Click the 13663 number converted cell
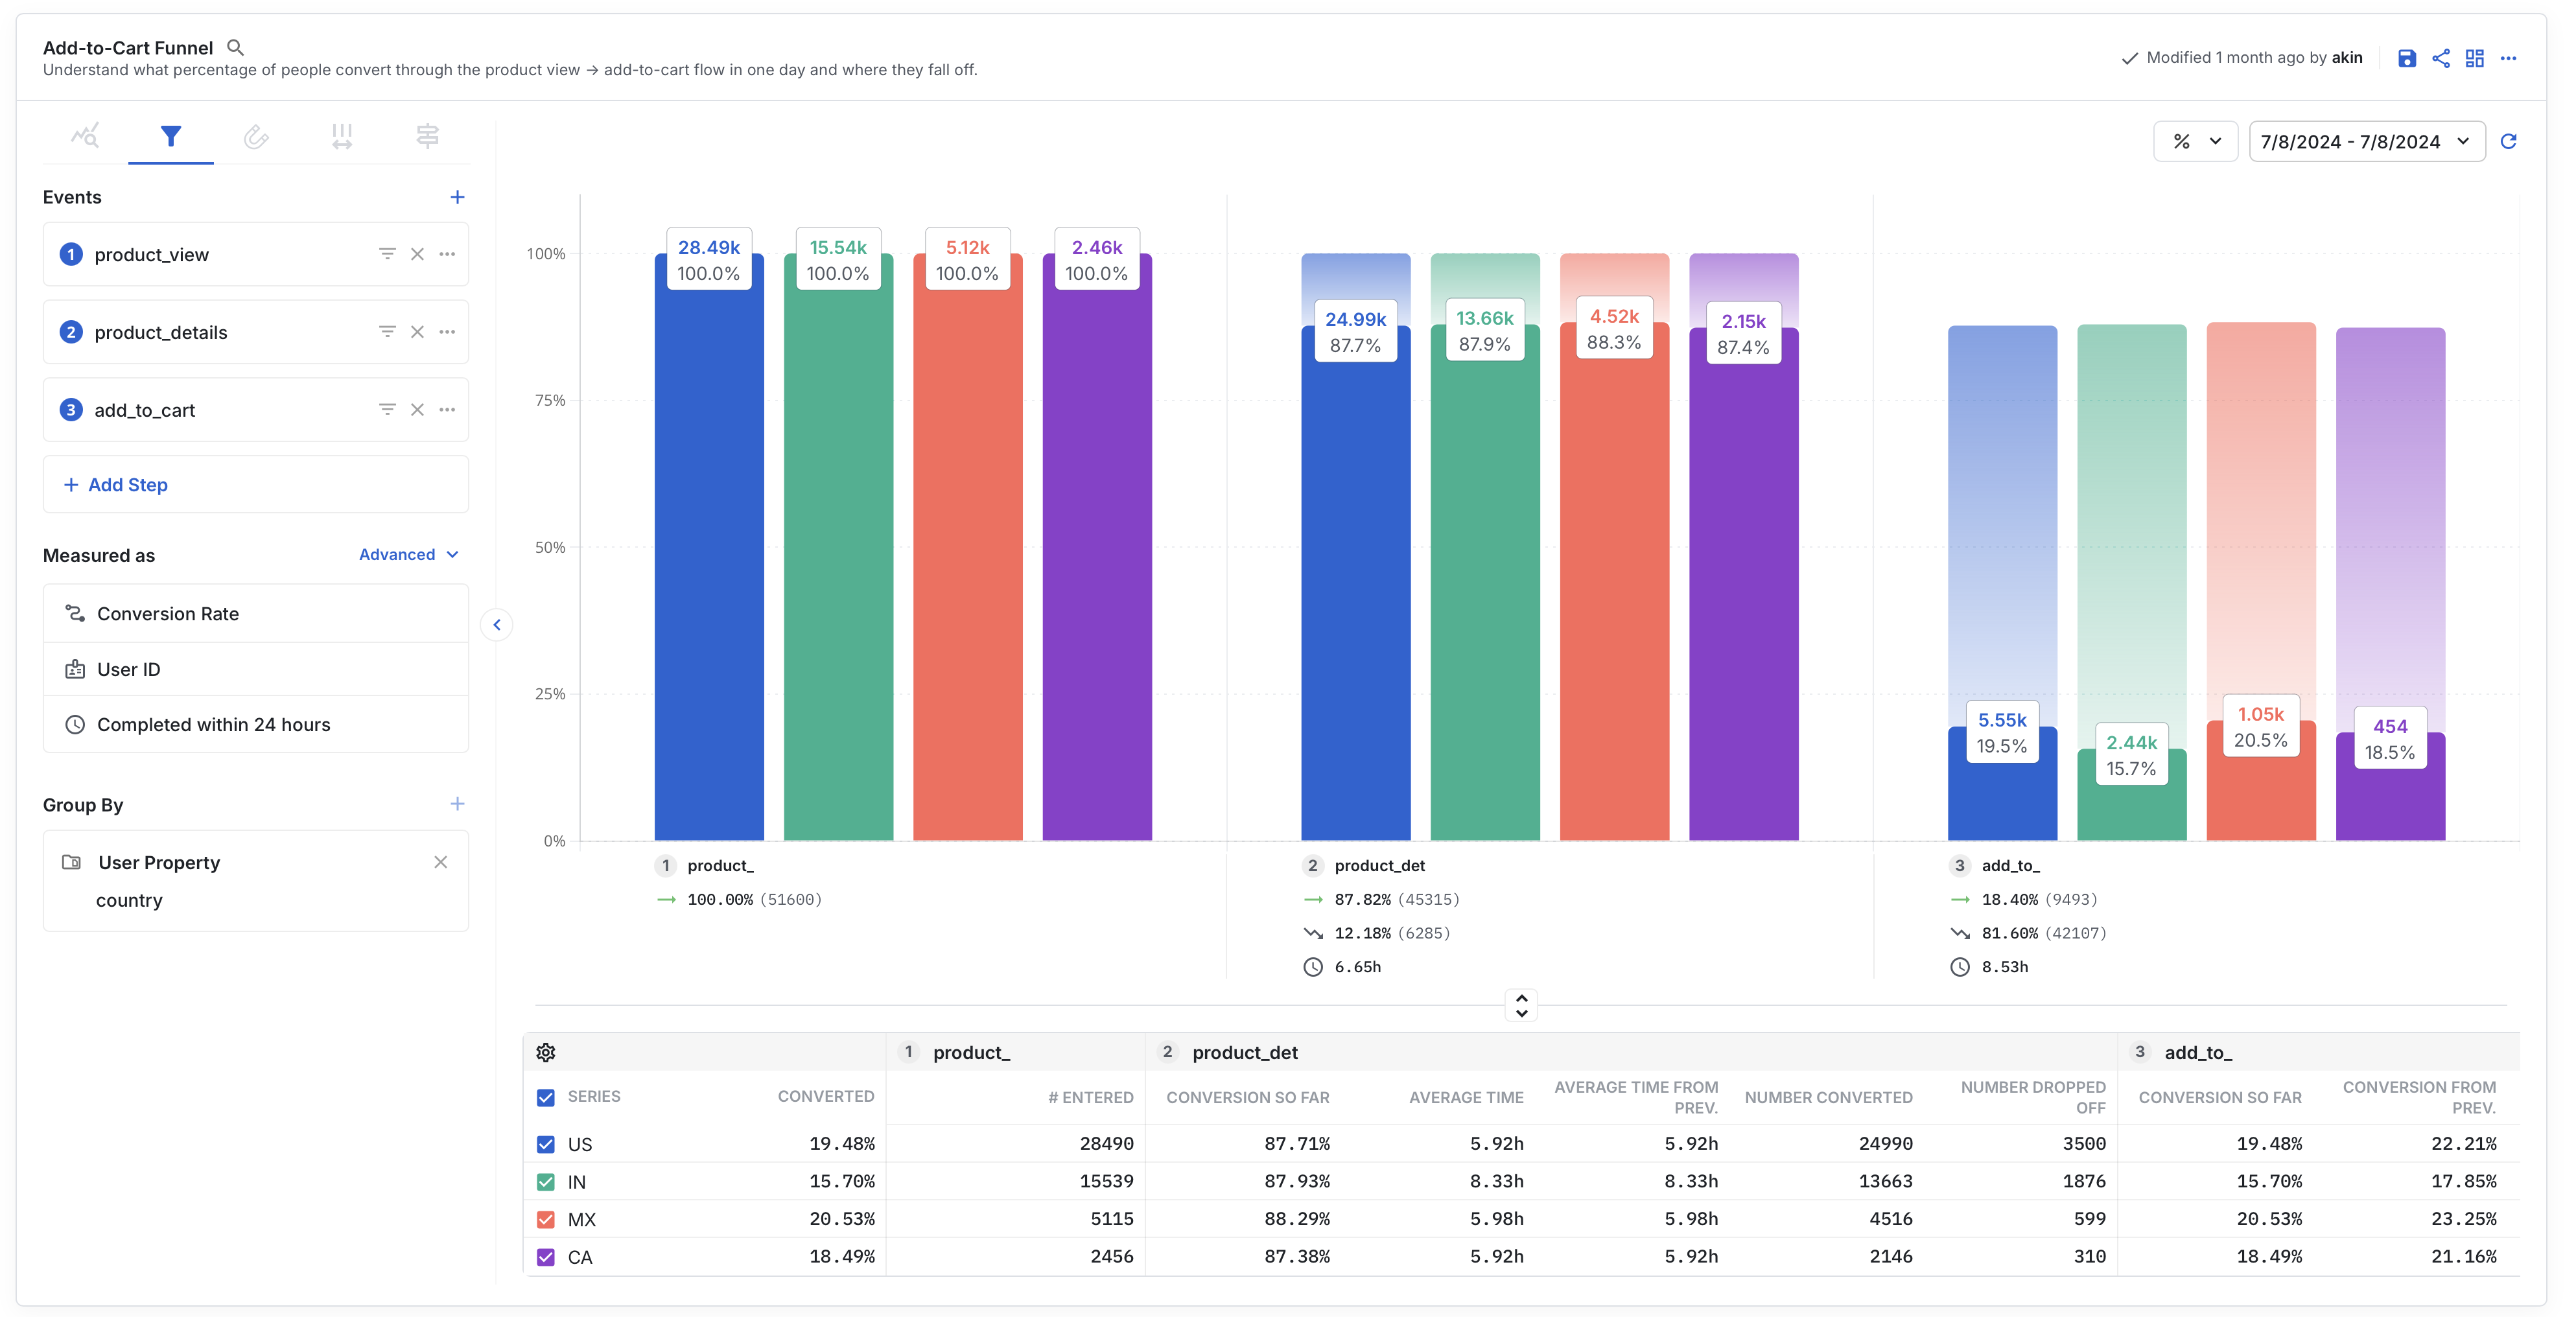Image resolution: width=2576 pixels, height=1317 pixels. (x=1885, y=1182)
